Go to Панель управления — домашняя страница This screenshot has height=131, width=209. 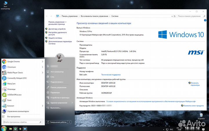[x=57, y=23]
